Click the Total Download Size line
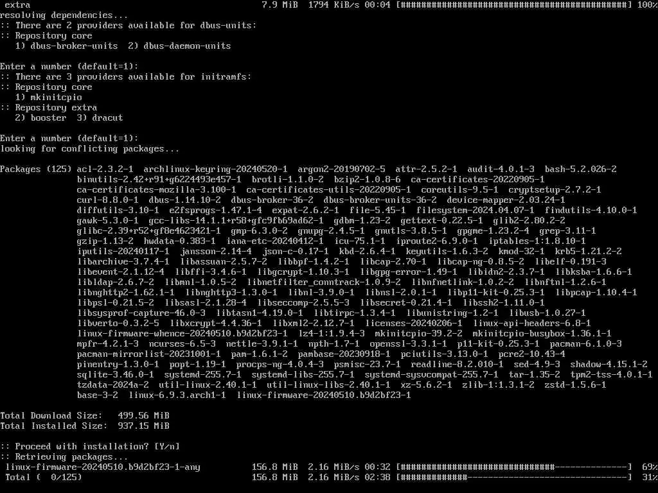The height and width of the screenshot is (493, 658). [85, 416]
